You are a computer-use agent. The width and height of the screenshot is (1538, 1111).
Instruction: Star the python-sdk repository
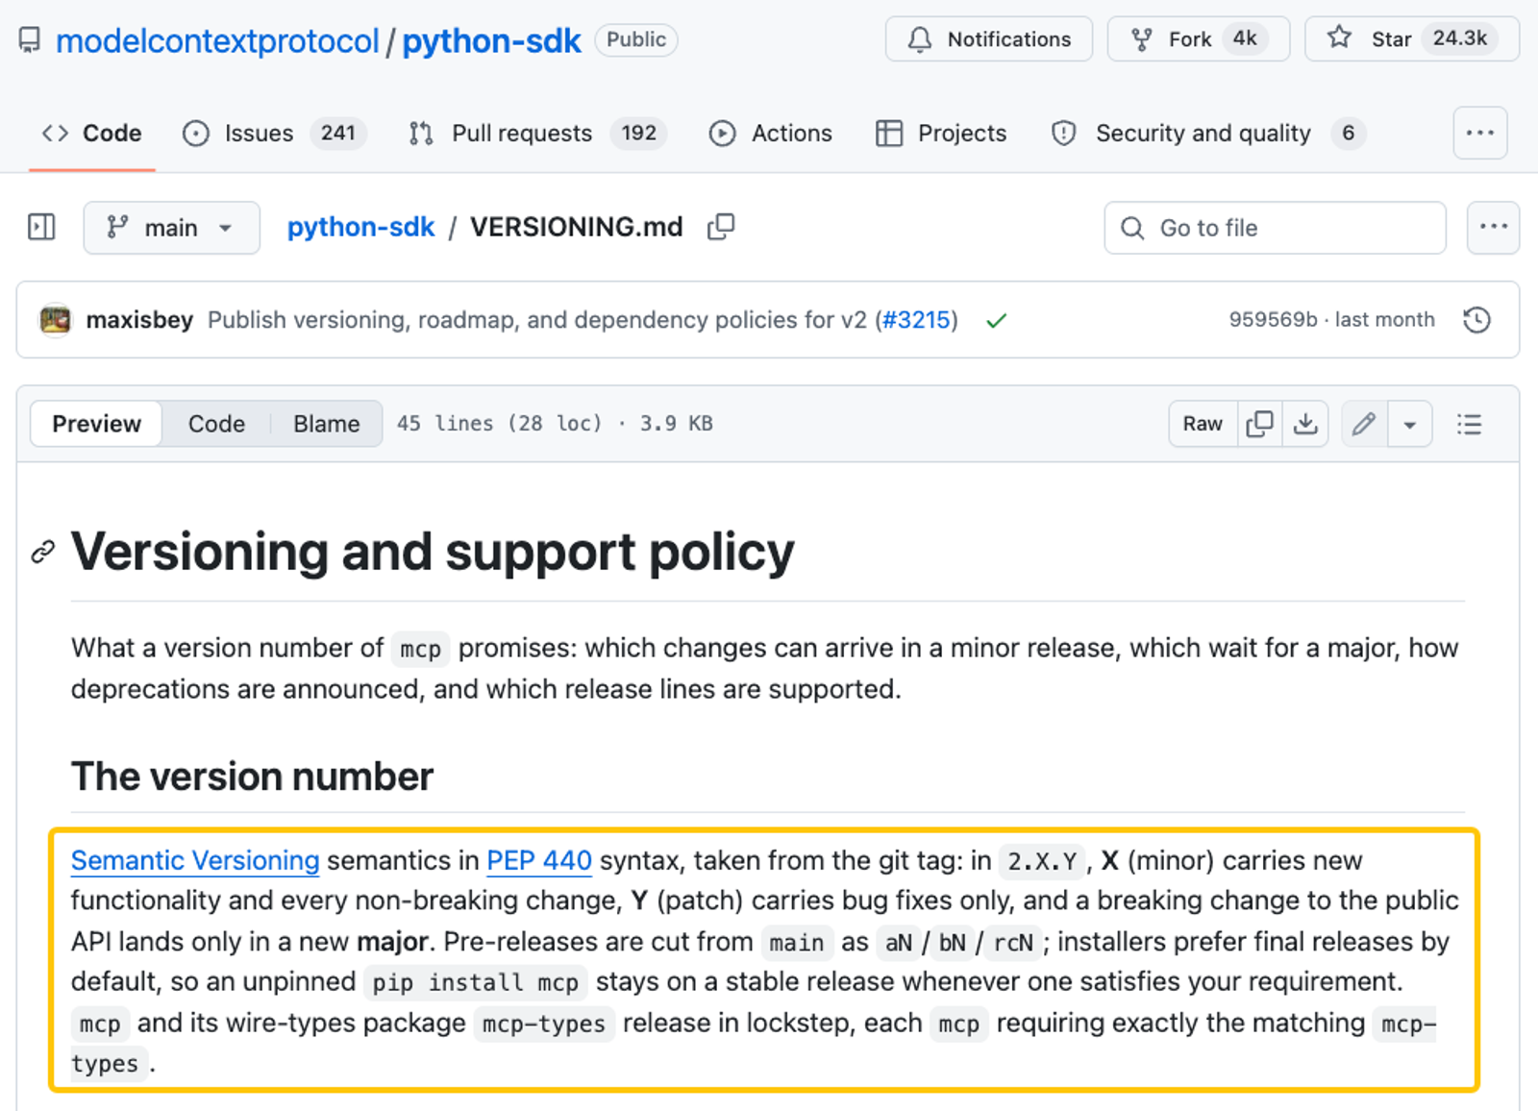(x=1411, y=39)
